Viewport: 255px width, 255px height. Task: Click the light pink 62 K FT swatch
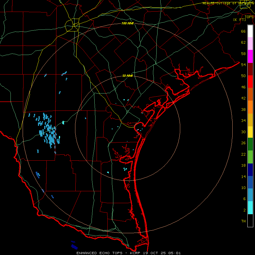tap(250, 43)
